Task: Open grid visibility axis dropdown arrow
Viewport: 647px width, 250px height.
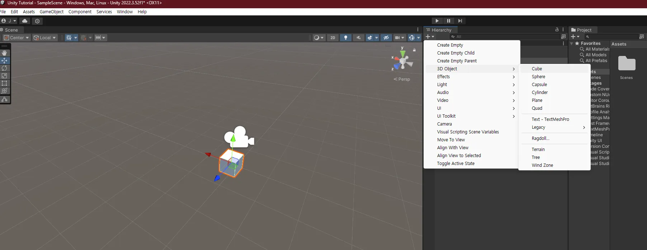Action: 76,38
